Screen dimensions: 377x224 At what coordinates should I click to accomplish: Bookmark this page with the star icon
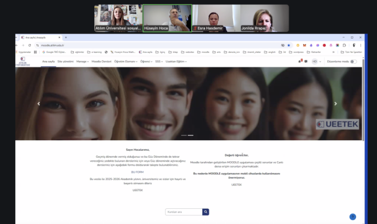click(x=289, y=45)
